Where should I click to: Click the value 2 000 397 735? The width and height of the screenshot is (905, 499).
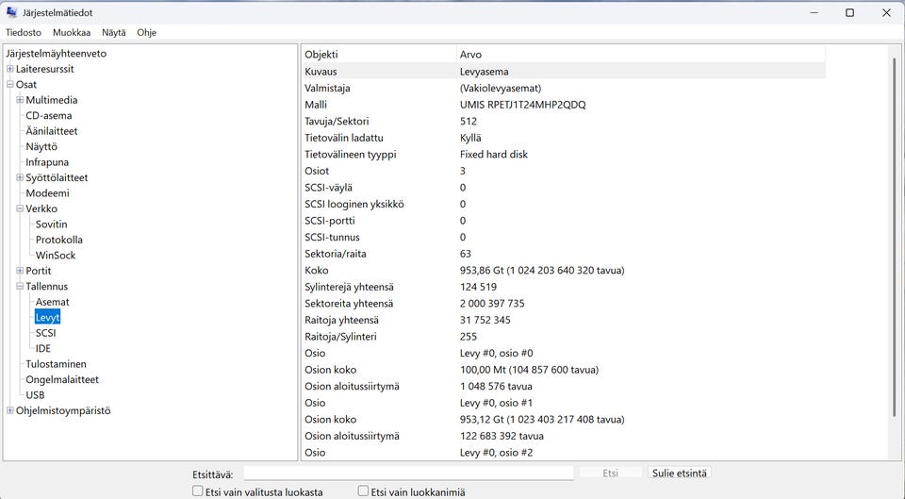[x=492, y=303]
